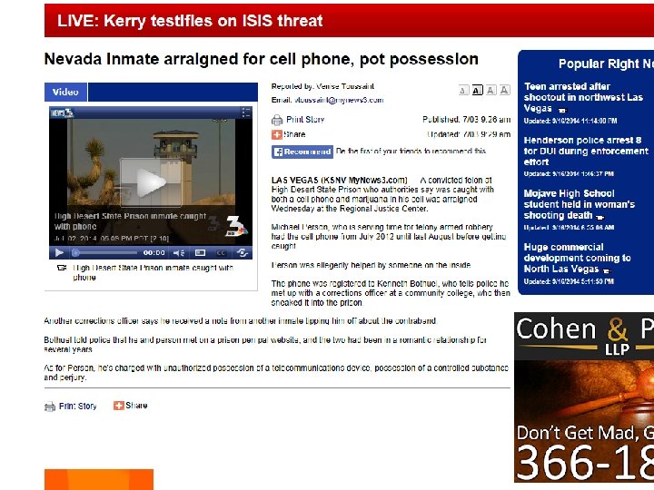The image size is (654, 490).
Task: Click the orange banner at page bottom
Action: coord(99,480)
